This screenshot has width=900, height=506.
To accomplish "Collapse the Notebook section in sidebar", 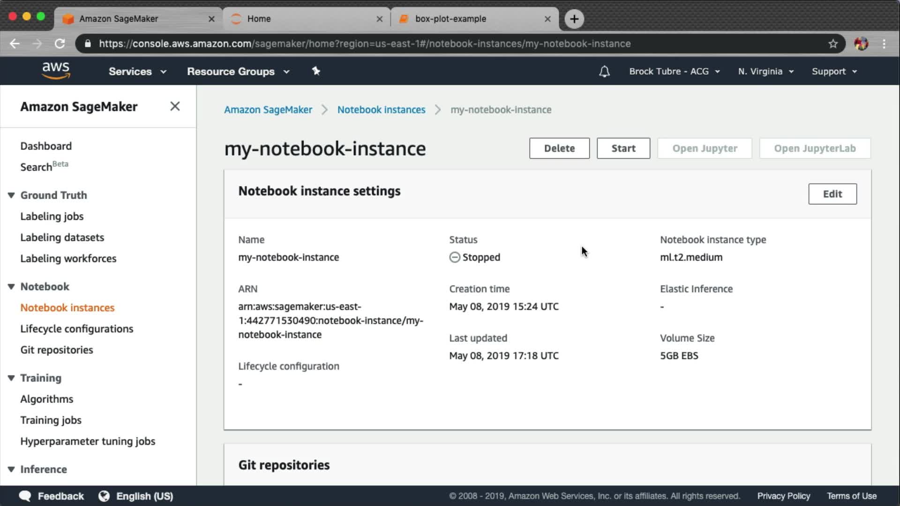I will point(11,286).
